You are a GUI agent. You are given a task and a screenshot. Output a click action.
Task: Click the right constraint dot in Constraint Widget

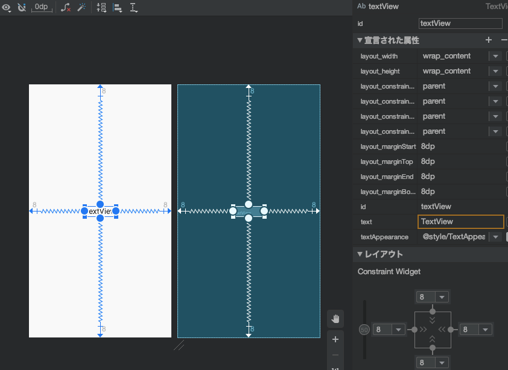[451, 330]
